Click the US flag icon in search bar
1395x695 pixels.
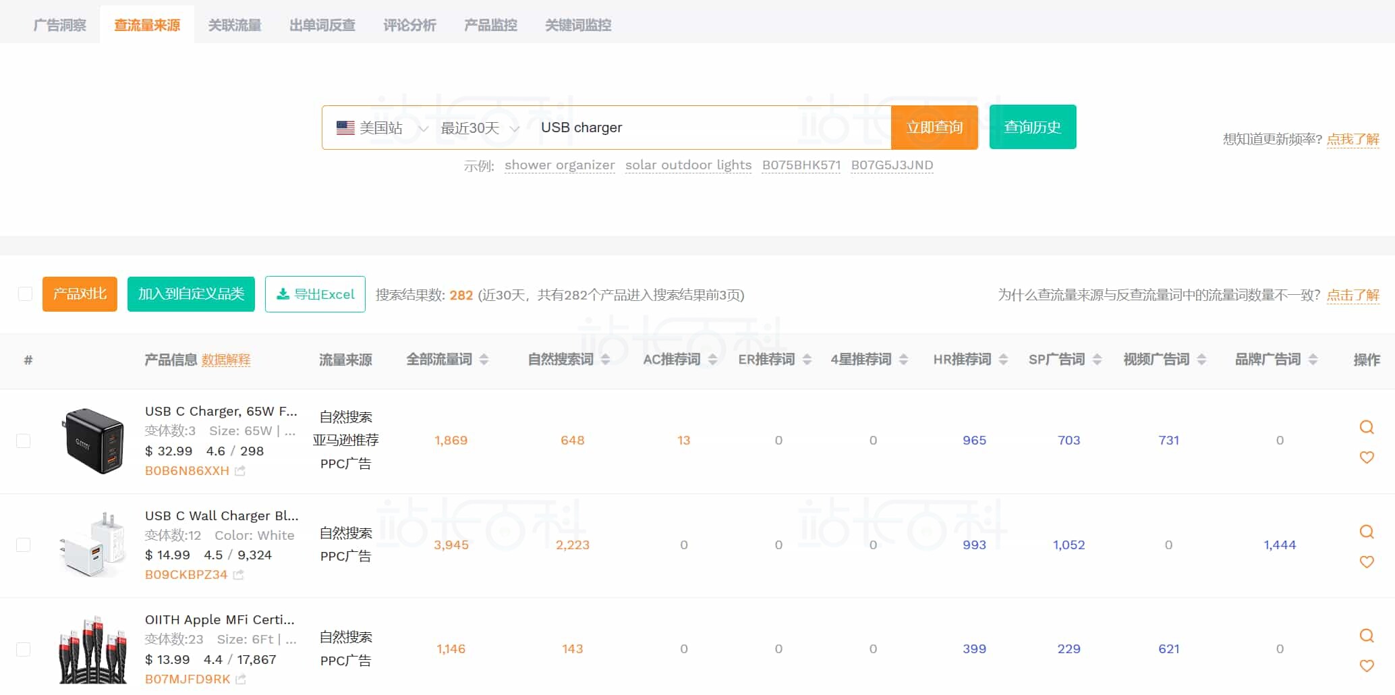[345, 128]
